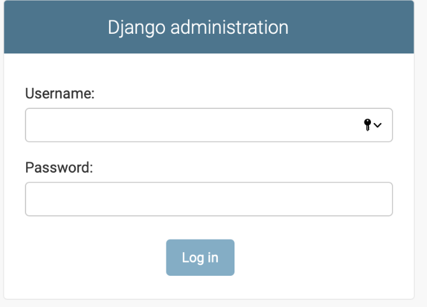Select the Password label text
Screen dimensions: 427x307
coord(59,168)
